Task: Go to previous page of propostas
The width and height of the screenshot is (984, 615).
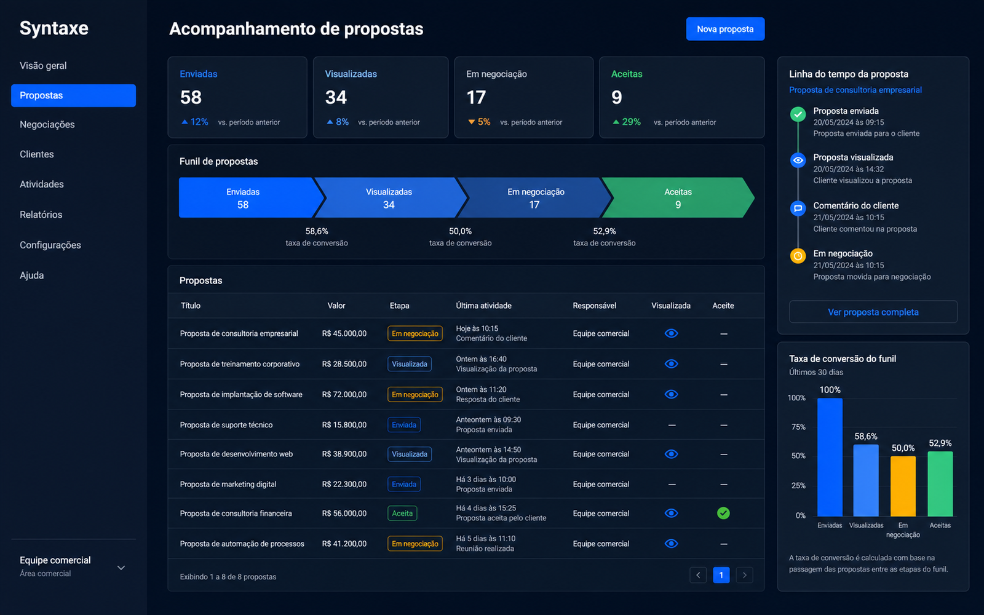Action: 698,575
